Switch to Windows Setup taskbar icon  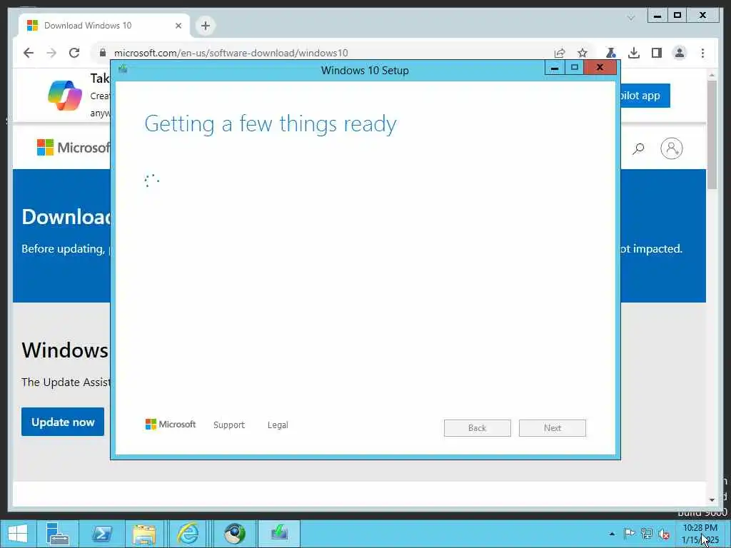279,534
